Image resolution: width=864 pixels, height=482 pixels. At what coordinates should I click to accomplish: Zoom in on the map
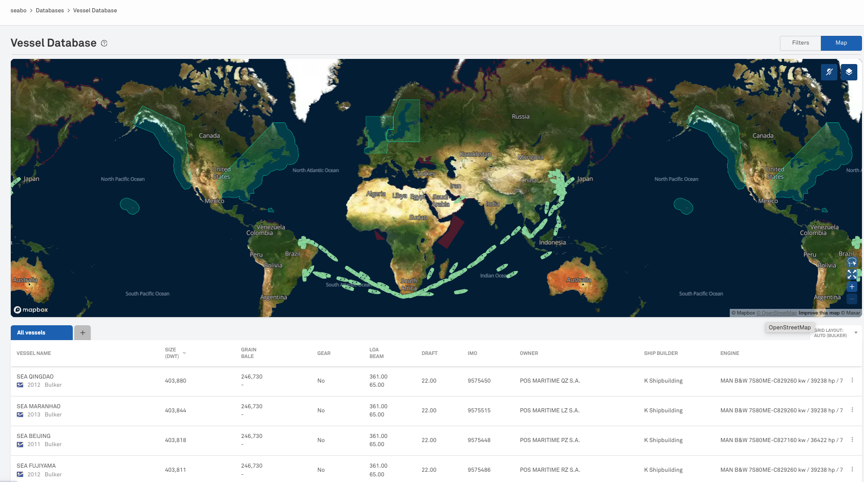point(852,287)
